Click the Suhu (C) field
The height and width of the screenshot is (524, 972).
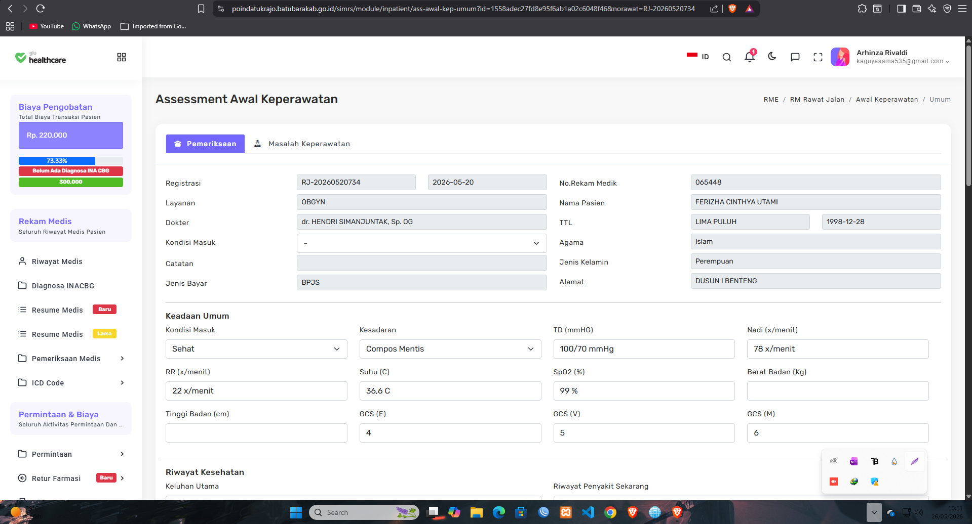coord(450,391)
